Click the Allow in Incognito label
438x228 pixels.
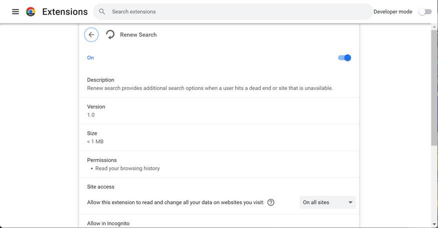[x=108, y=224]
